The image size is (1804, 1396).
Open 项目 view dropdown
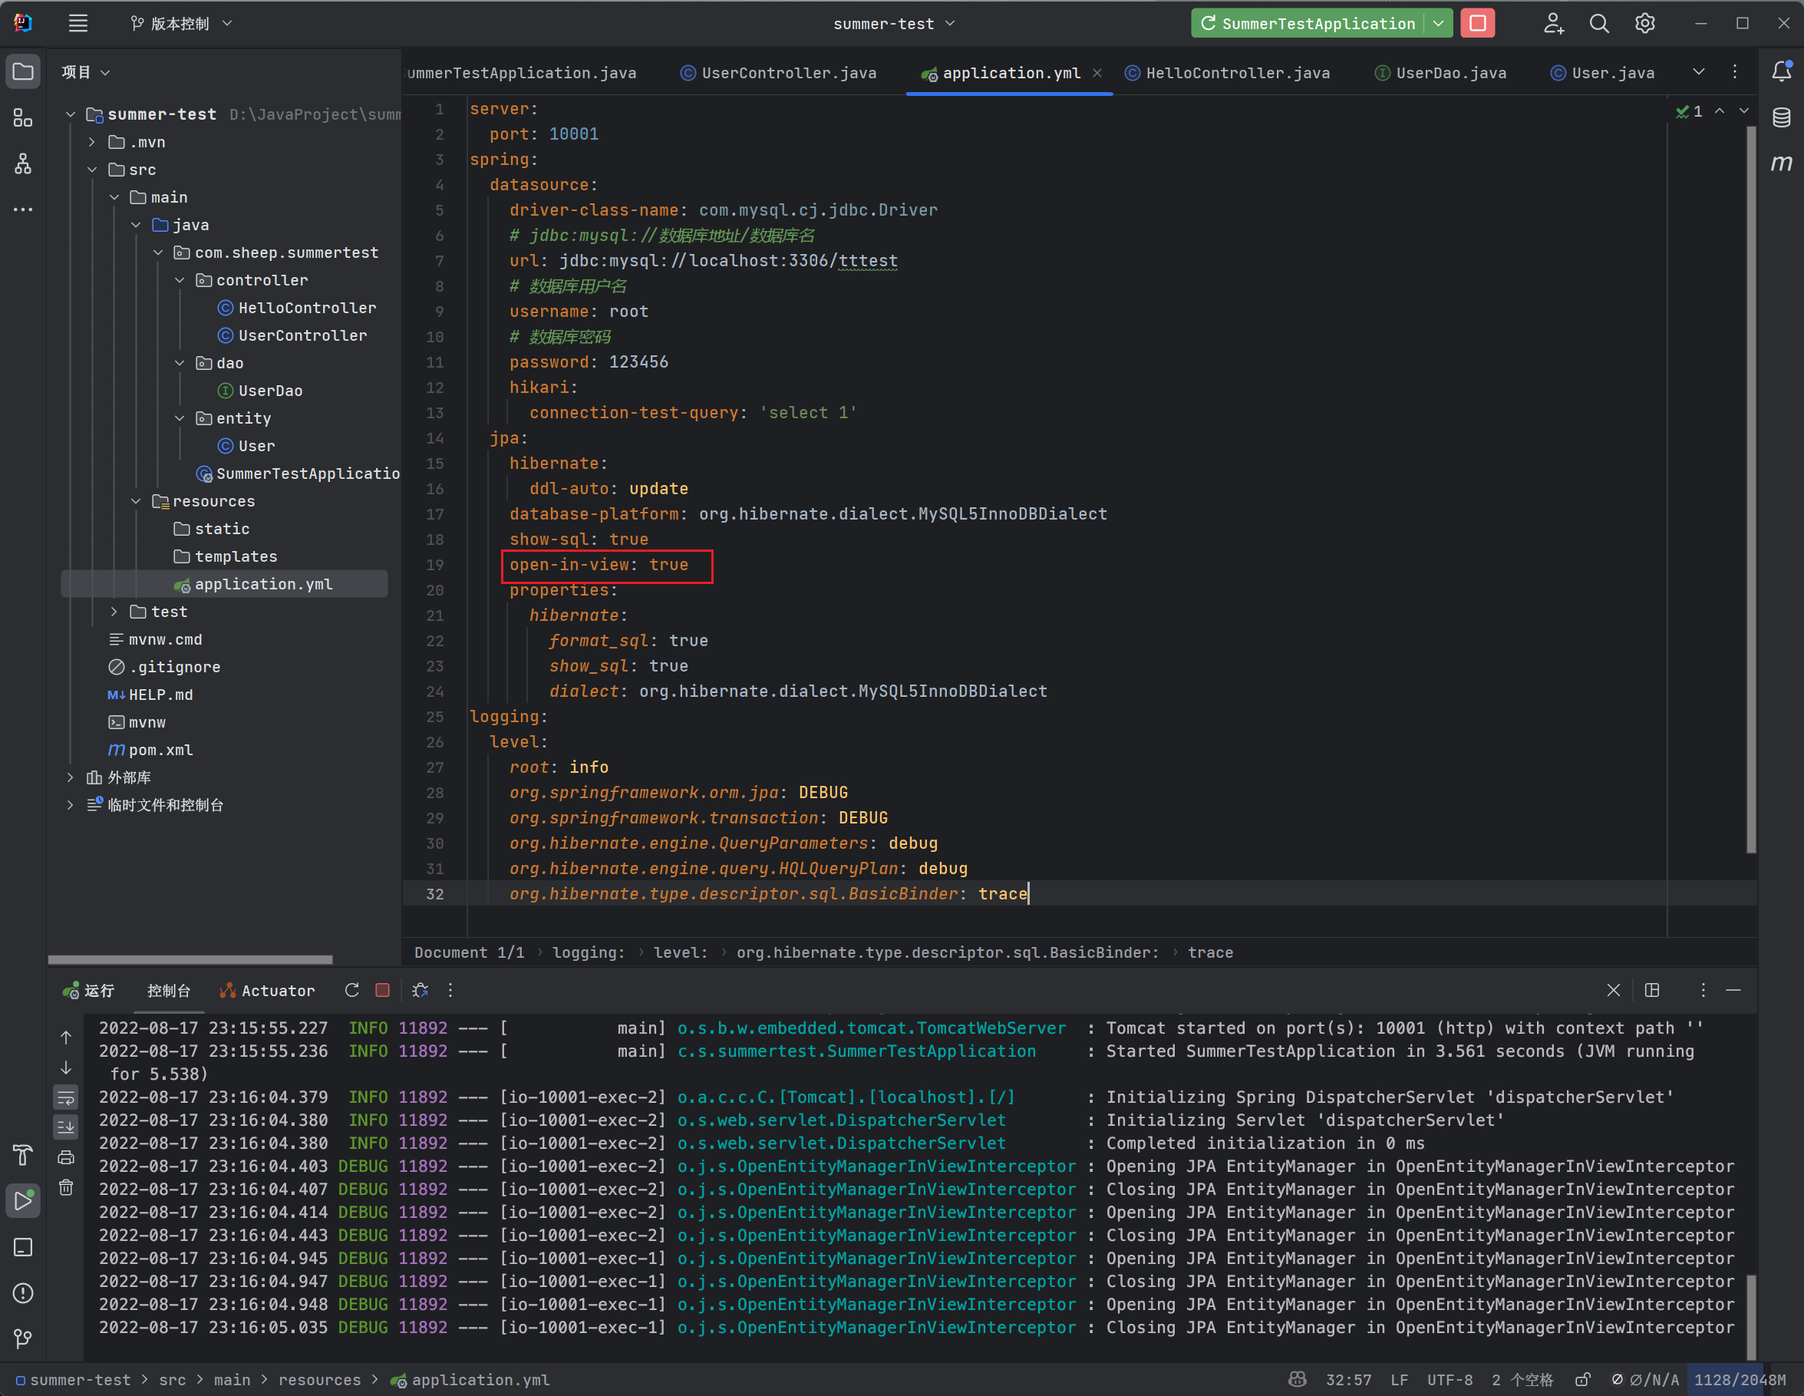(x=86, y=72)
